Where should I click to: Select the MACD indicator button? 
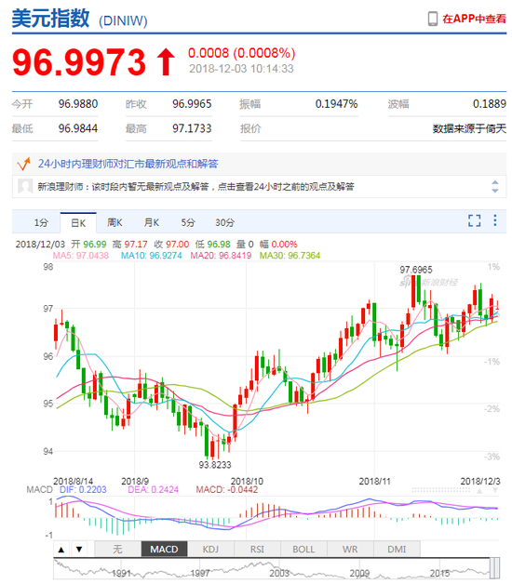(164, 549)
